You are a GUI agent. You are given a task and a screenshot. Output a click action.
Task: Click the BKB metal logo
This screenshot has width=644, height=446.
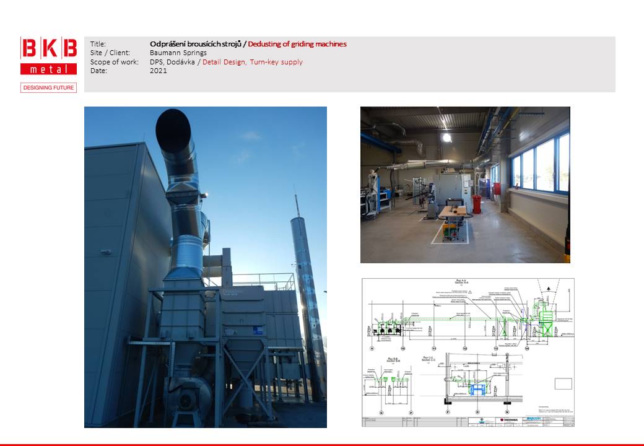[48, 56]
